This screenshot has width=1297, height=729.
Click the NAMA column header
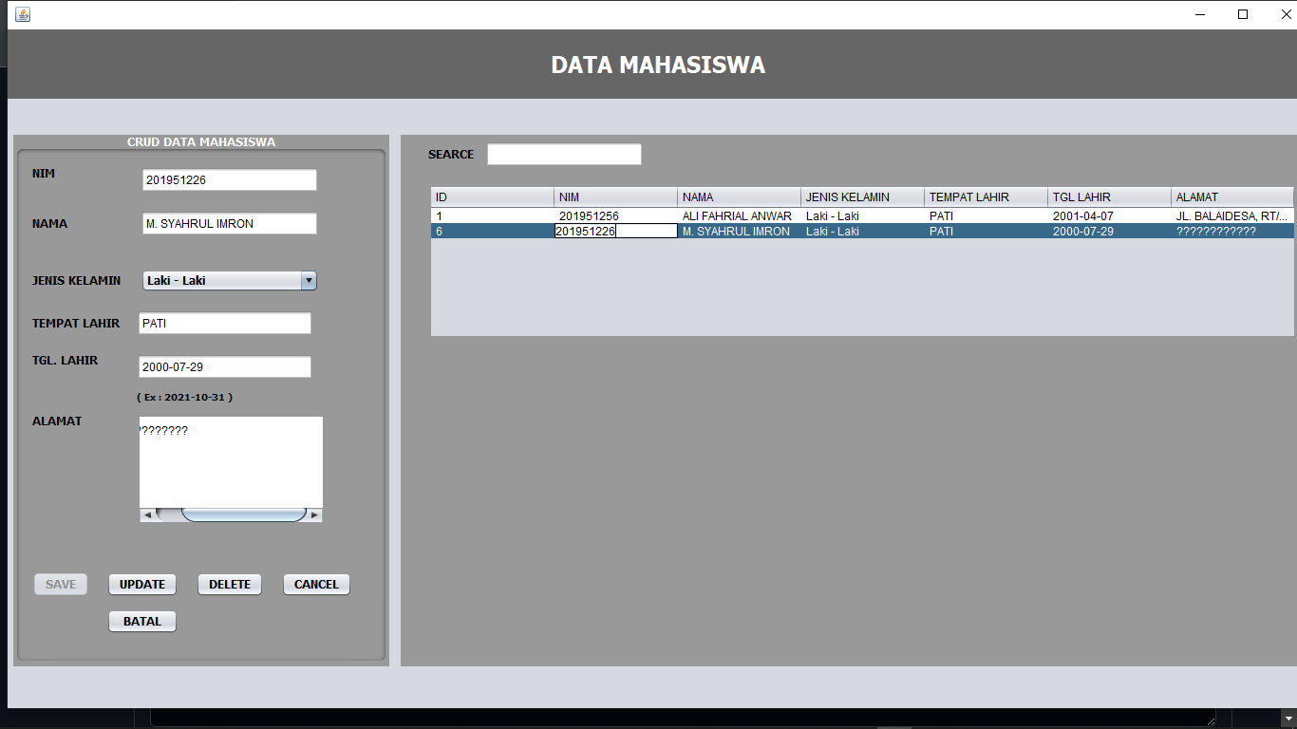point(739,196)
